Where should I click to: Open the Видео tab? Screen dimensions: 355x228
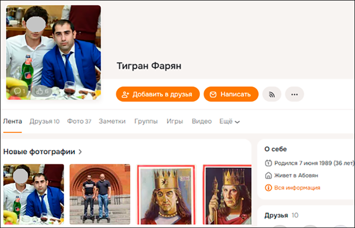pos(202,122)
